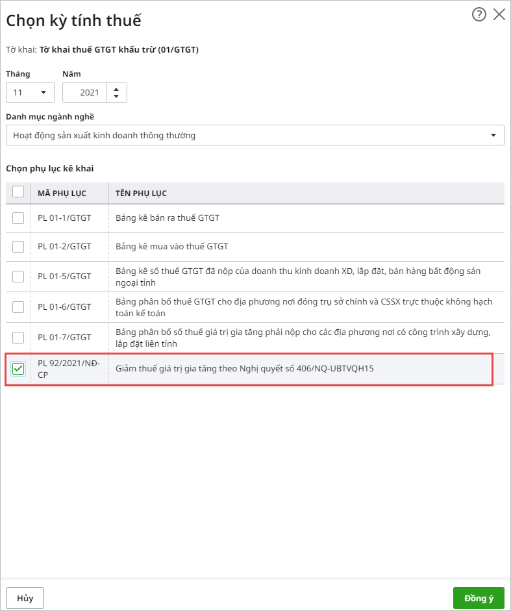Viewport: 511px width, 611px height.
Task: Toggle the select-all header checkbox
Action: 18,192
